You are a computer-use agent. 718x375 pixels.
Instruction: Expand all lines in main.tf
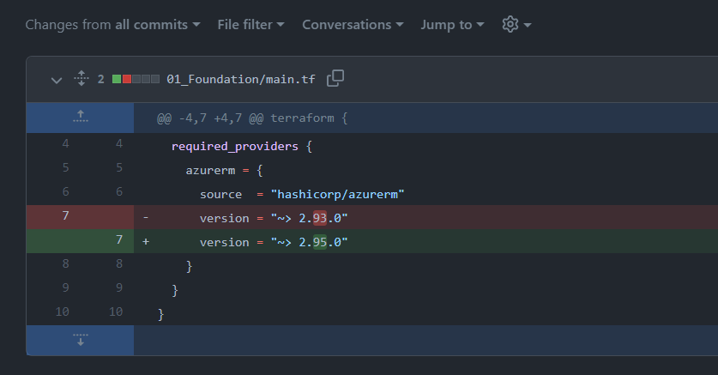tap(81, 79)
